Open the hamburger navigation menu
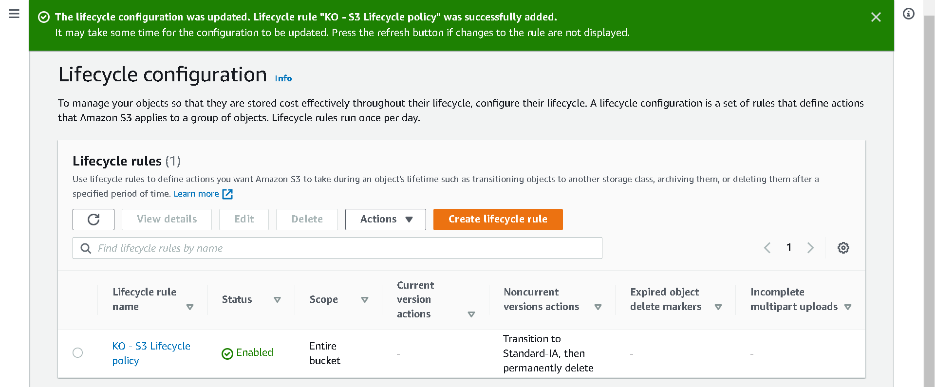Viewport: 935px width, 387px height. [x=14, y=14]
